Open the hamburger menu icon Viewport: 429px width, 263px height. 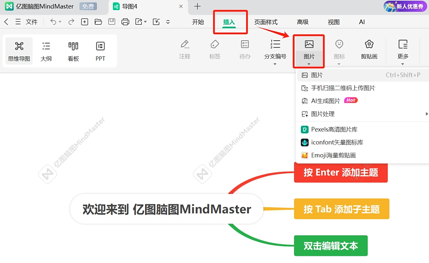click(x=18, y=22)
